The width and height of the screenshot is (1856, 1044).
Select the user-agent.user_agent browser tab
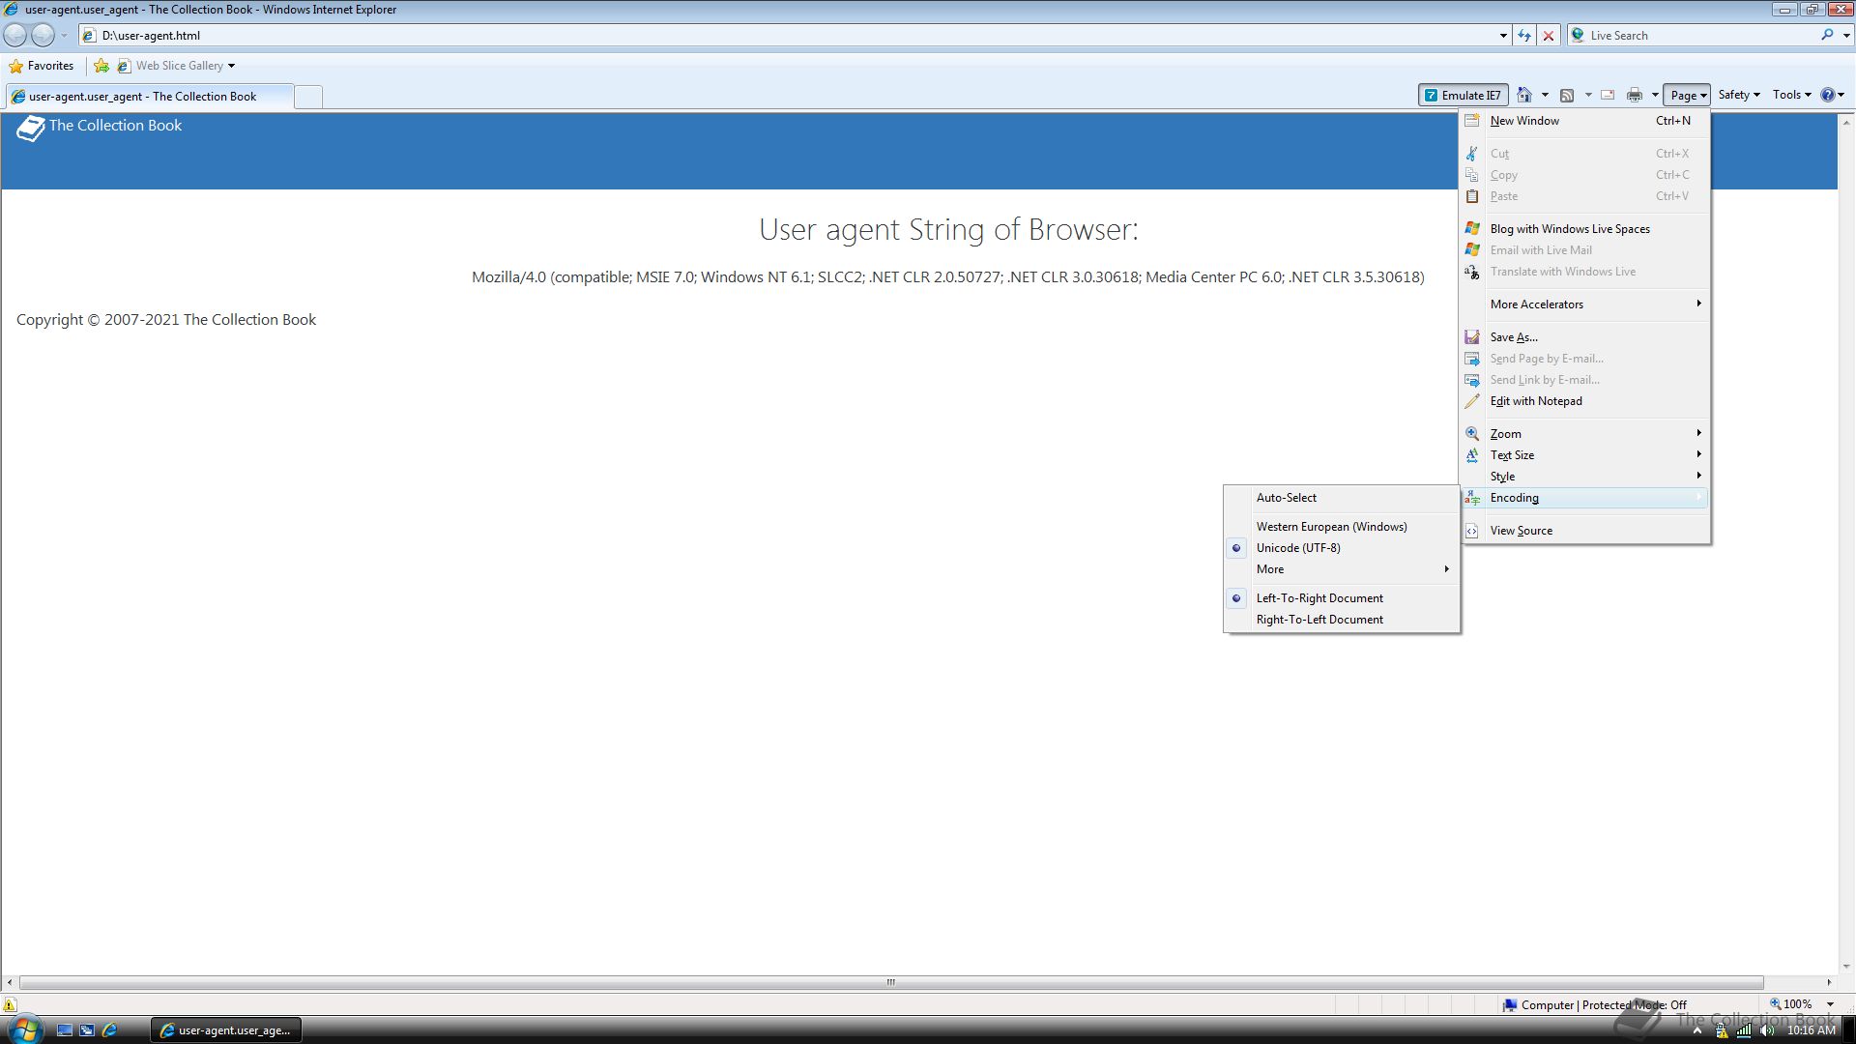(149, 97)
